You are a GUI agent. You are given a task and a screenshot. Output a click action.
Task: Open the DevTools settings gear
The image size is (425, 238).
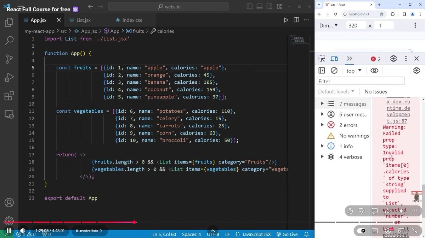(393, 59)
